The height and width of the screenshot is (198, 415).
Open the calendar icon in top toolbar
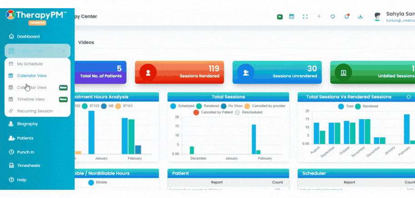point(291,16)
